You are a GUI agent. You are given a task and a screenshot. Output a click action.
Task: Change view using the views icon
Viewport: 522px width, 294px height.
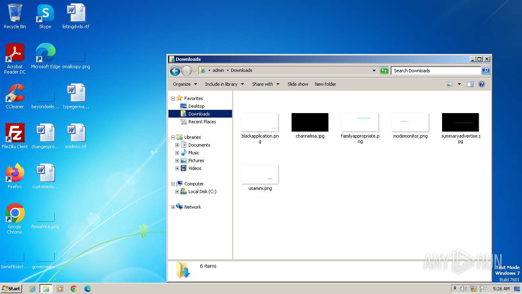(x=449, y=84)
